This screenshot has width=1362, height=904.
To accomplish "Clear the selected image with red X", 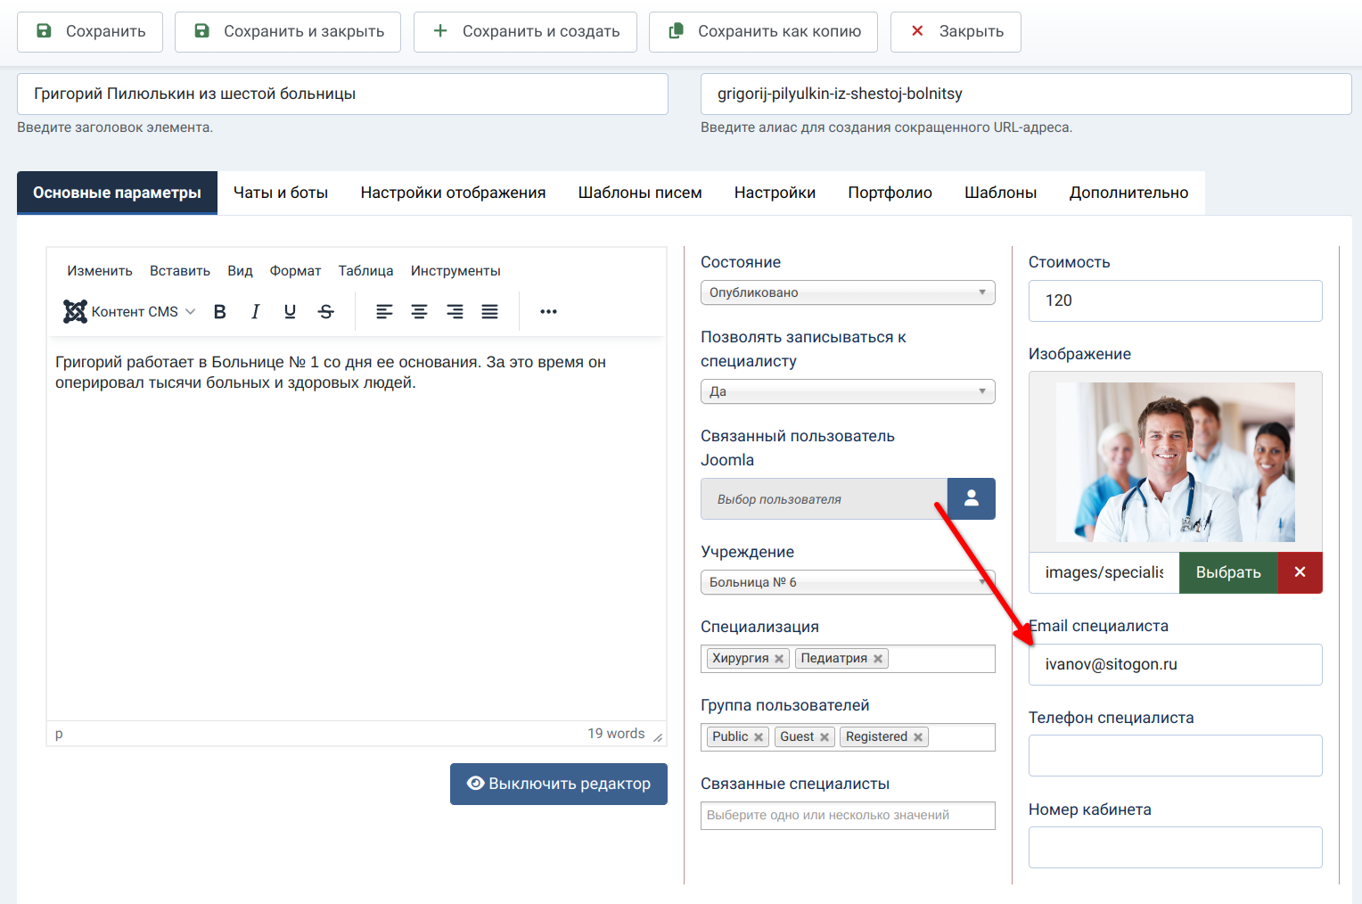I will point(1300,572).
